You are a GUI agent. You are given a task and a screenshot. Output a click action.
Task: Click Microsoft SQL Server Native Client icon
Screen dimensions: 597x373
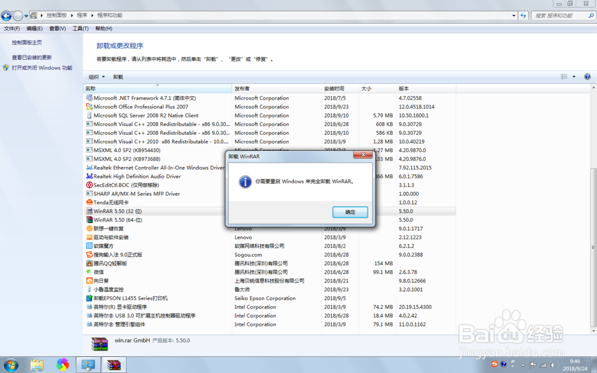point(89,115)
